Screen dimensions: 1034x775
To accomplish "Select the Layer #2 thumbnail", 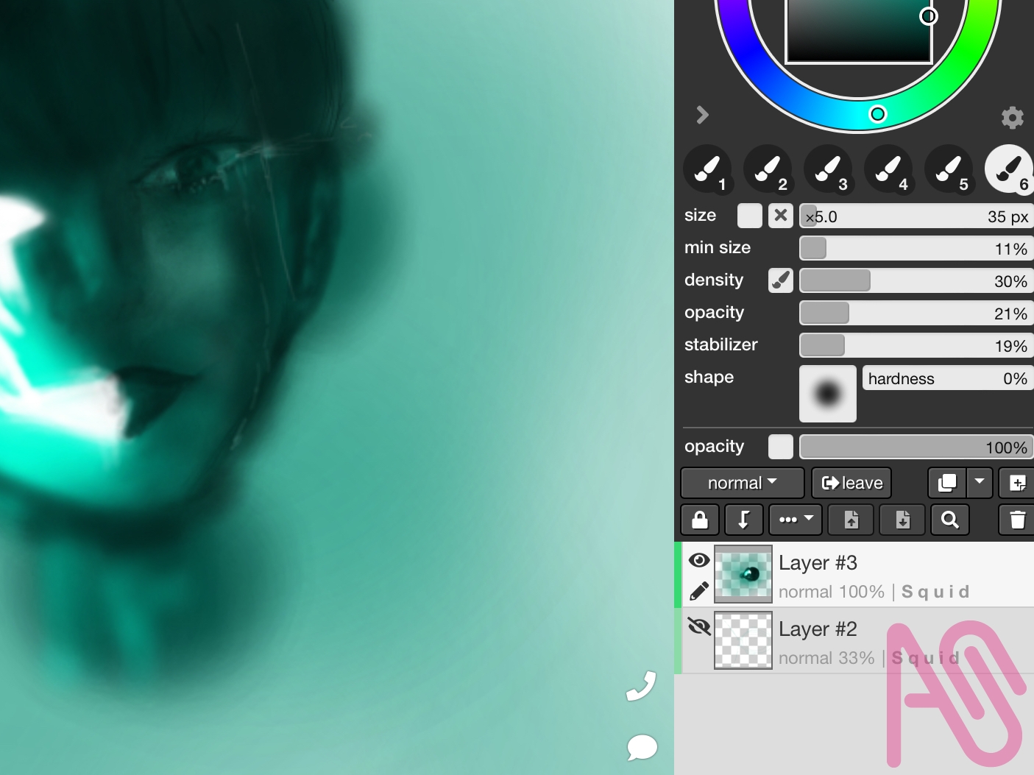I will 743,640.
